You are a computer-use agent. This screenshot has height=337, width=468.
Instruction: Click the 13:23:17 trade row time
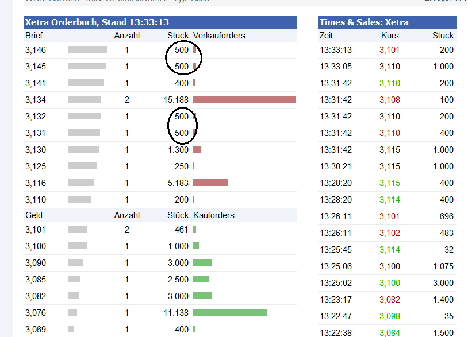point(336,300)
